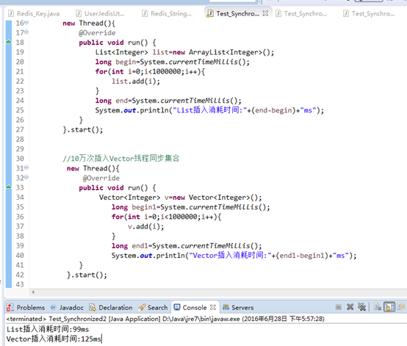
Task: Collapse code fold at line 32
Action: (26, 177)
